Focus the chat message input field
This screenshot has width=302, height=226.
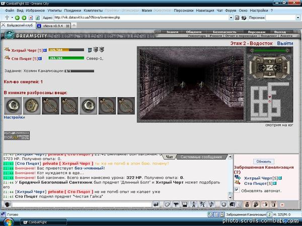[82, 204]
